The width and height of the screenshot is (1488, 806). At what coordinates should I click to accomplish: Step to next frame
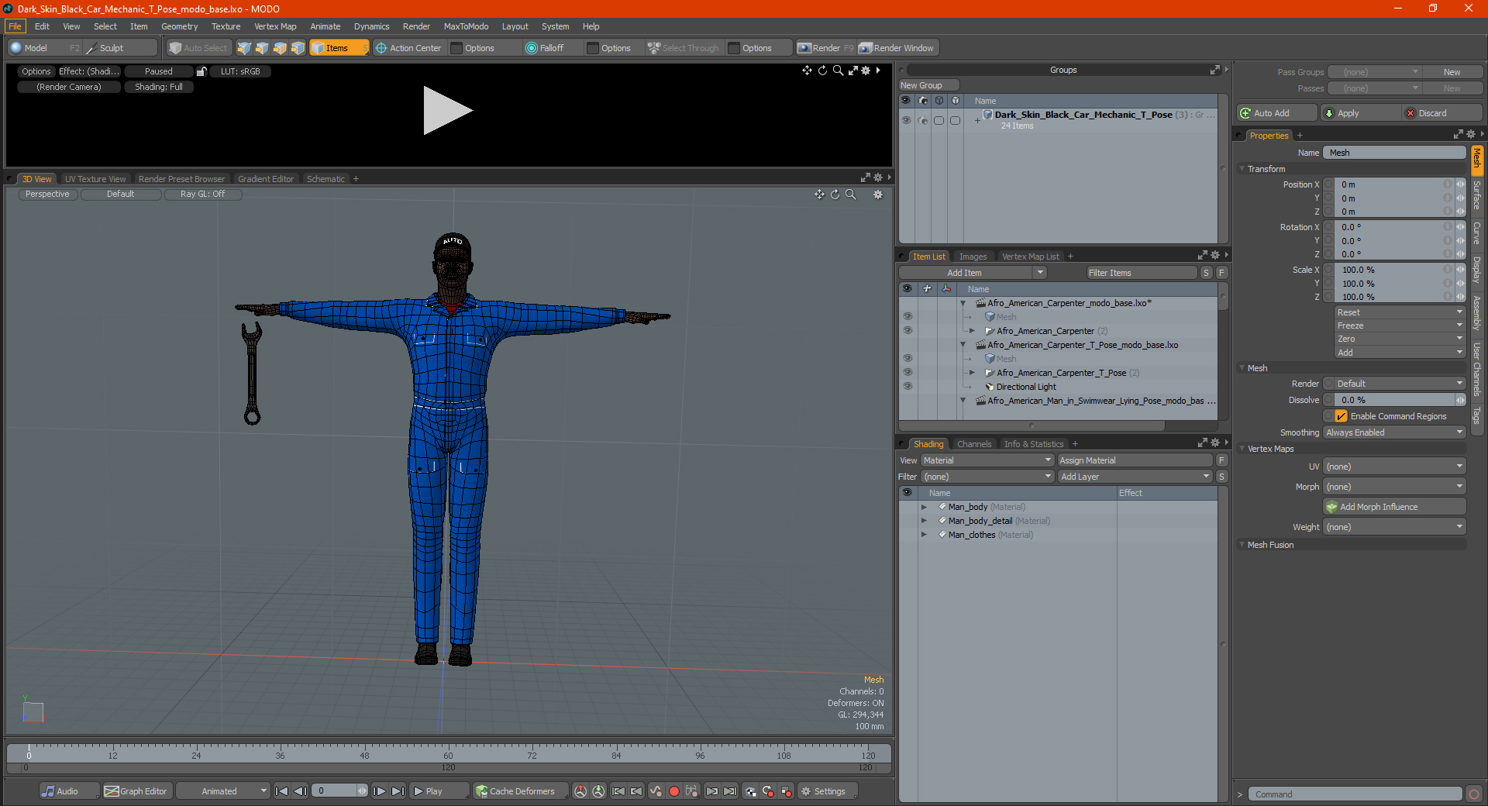point(379,791)
